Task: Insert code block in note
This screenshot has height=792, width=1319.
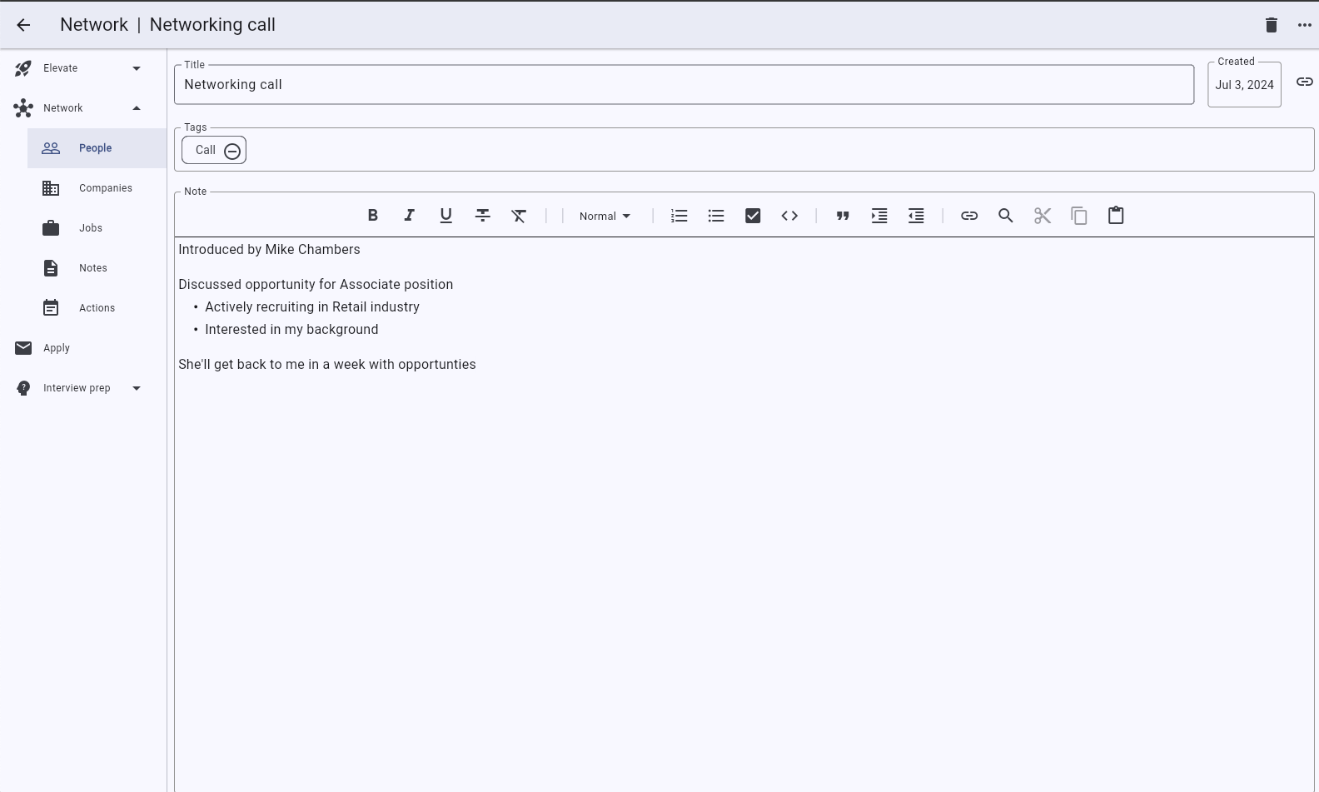Action: (789, 216)
